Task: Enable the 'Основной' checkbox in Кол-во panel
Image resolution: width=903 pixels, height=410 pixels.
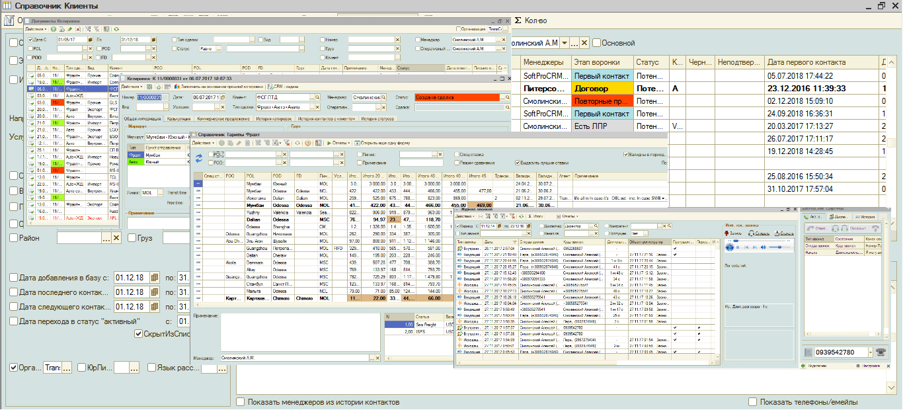Action: 596,42
